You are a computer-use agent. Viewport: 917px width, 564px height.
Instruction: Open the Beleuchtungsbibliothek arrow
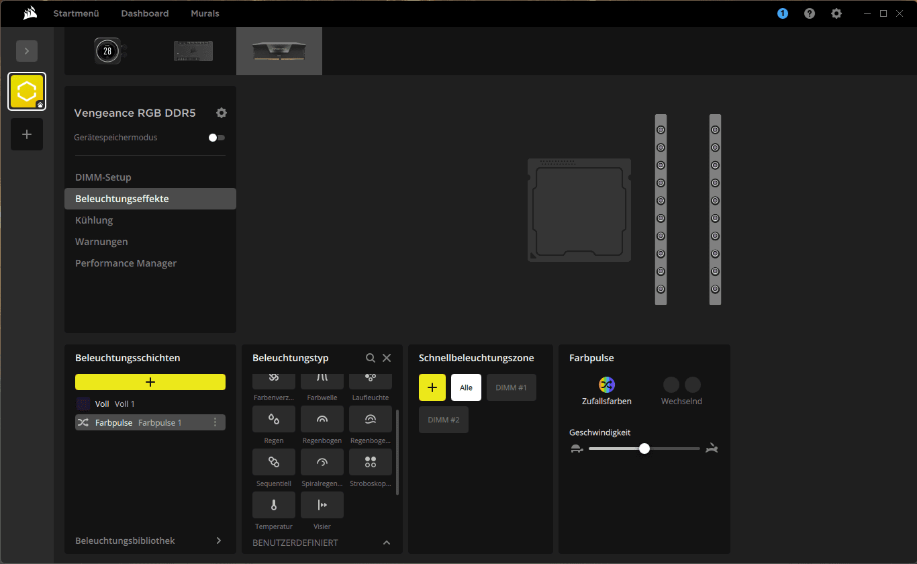click(219, 540)
